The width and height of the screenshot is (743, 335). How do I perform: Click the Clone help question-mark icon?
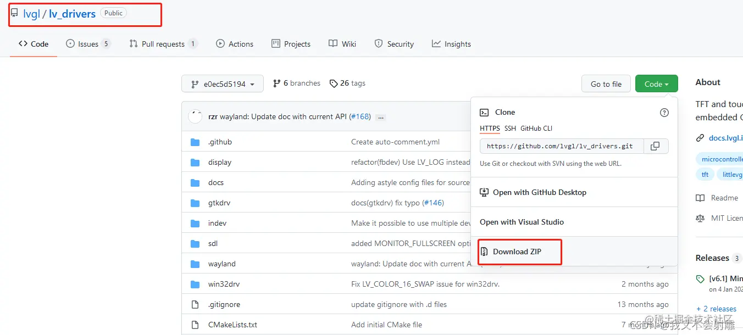pyautogui.click(x=664, y=113)
